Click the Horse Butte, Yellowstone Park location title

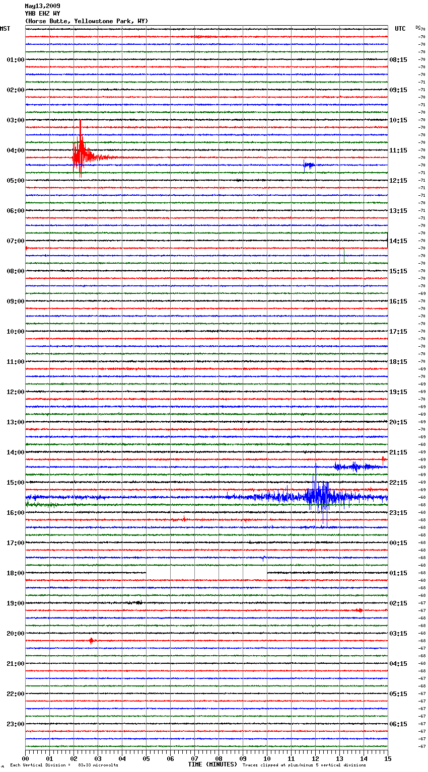(x=87, y=21)
